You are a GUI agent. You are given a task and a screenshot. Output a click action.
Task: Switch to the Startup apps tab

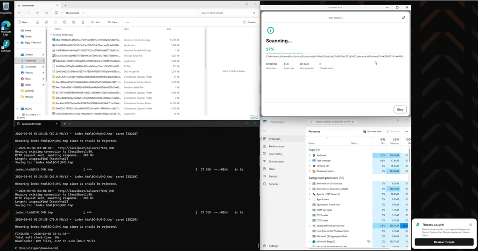click(x=283, y=162)
